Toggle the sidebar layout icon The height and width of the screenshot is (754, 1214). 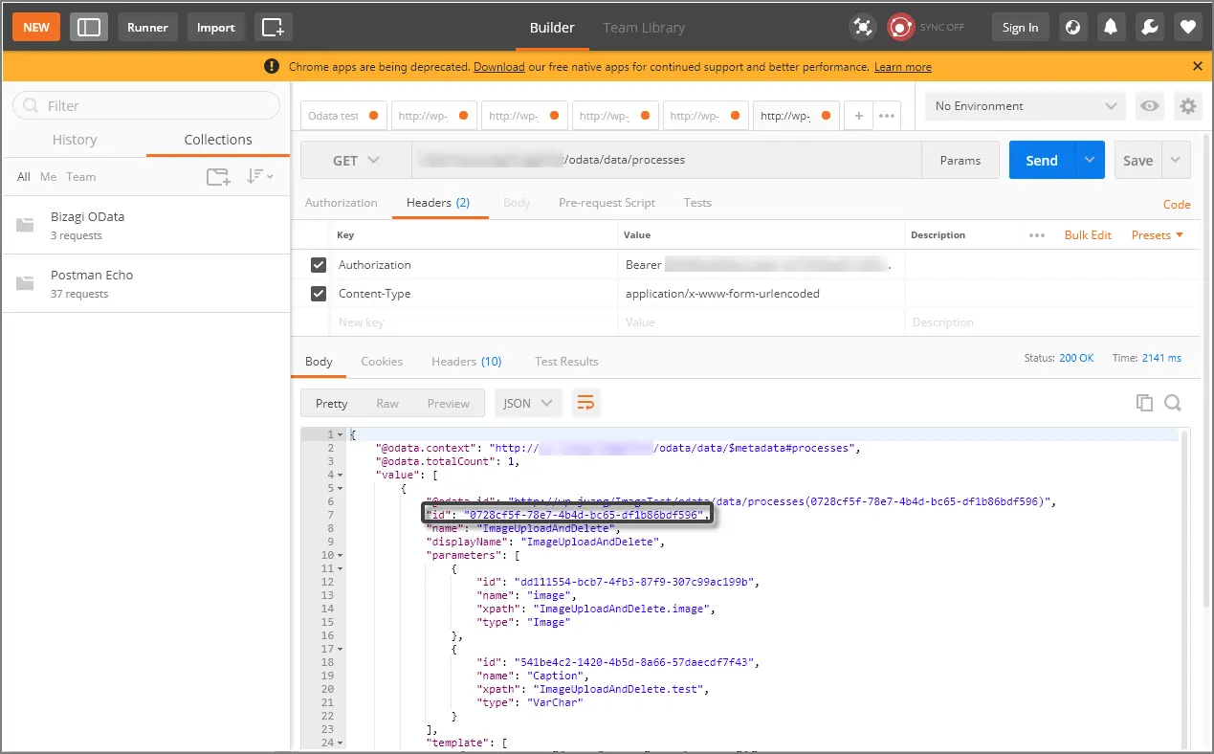point(89,27)
